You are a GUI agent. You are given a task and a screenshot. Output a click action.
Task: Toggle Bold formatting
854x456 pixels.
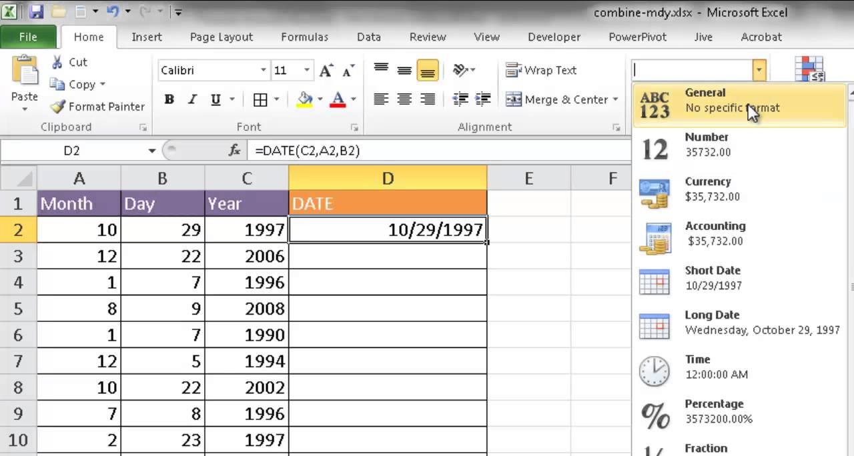(x=169, y=100)
